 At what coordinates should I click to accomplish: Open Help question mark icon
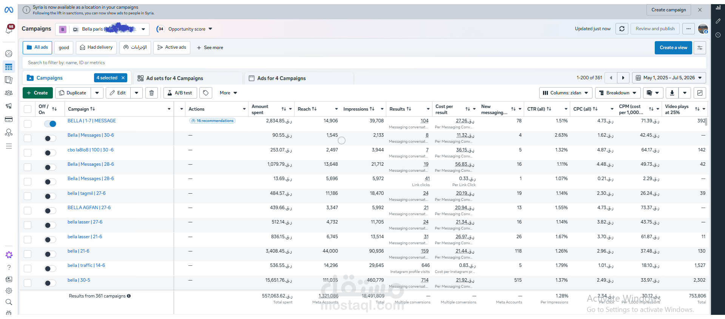tap(9, 267)
